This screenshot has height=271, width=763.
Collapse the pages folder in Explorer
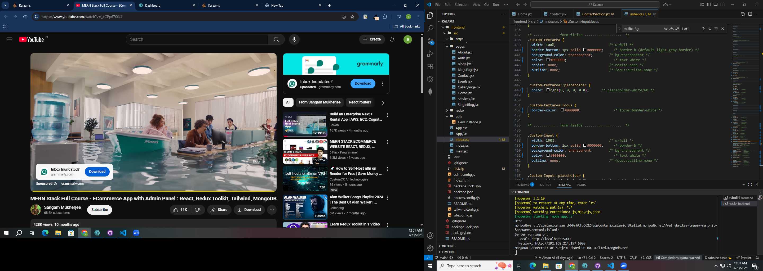point(447,47)
